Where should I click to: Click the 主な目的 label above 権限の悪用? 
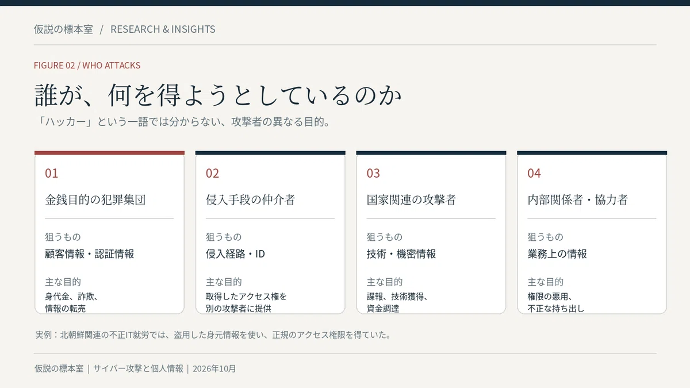[x=546, y=282]
